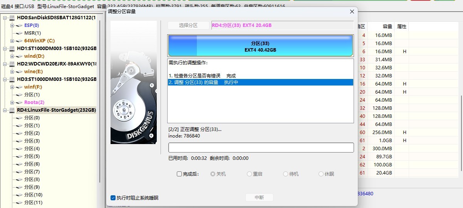Close the 调整分区容量 dialog
The width and height of the screenshot is (463, 208).
[x=351, y=12]
